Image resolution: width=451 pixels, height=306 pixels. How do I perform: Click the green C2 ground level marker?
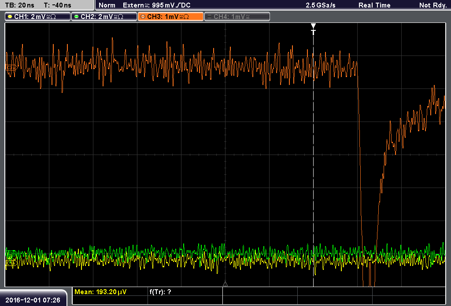click(x=11, y=253)
